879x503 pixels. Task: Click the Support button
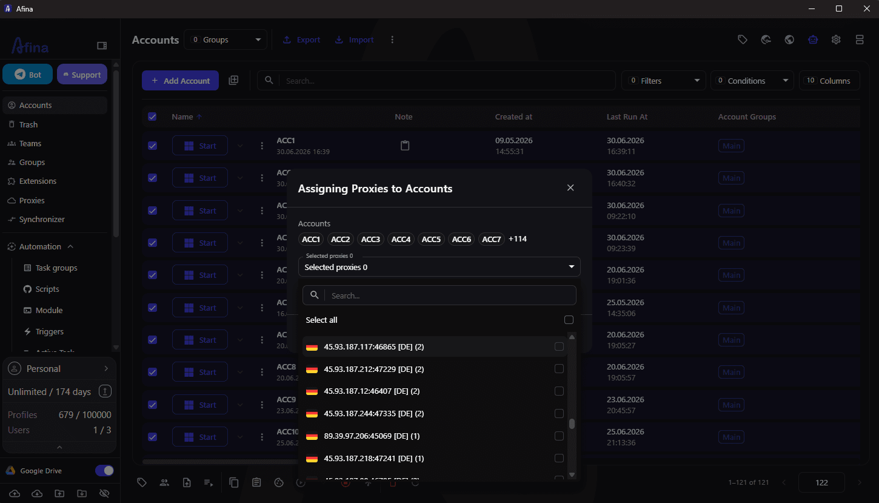click(x=82, y=74)
